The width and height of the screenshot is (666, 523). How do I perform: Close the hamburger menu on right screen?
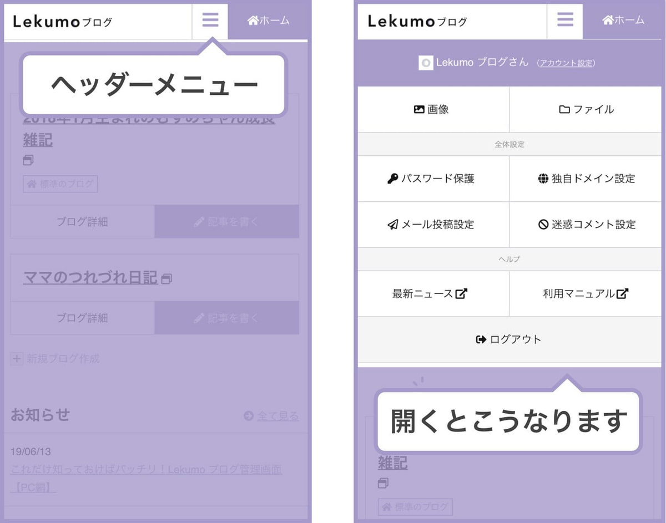pos(565,21)
